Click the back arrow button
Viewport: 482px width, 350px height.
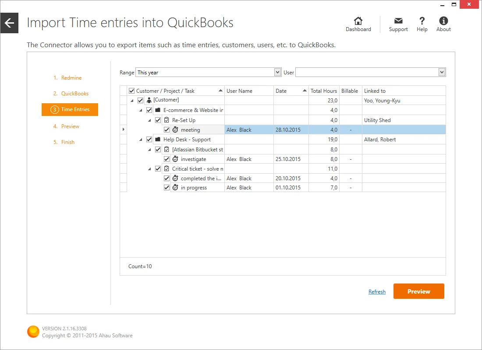point(9,23)
